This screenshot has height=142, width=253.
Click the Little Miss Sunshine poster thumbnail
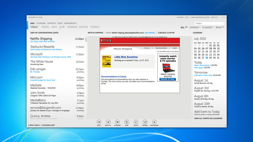(107, 61)
